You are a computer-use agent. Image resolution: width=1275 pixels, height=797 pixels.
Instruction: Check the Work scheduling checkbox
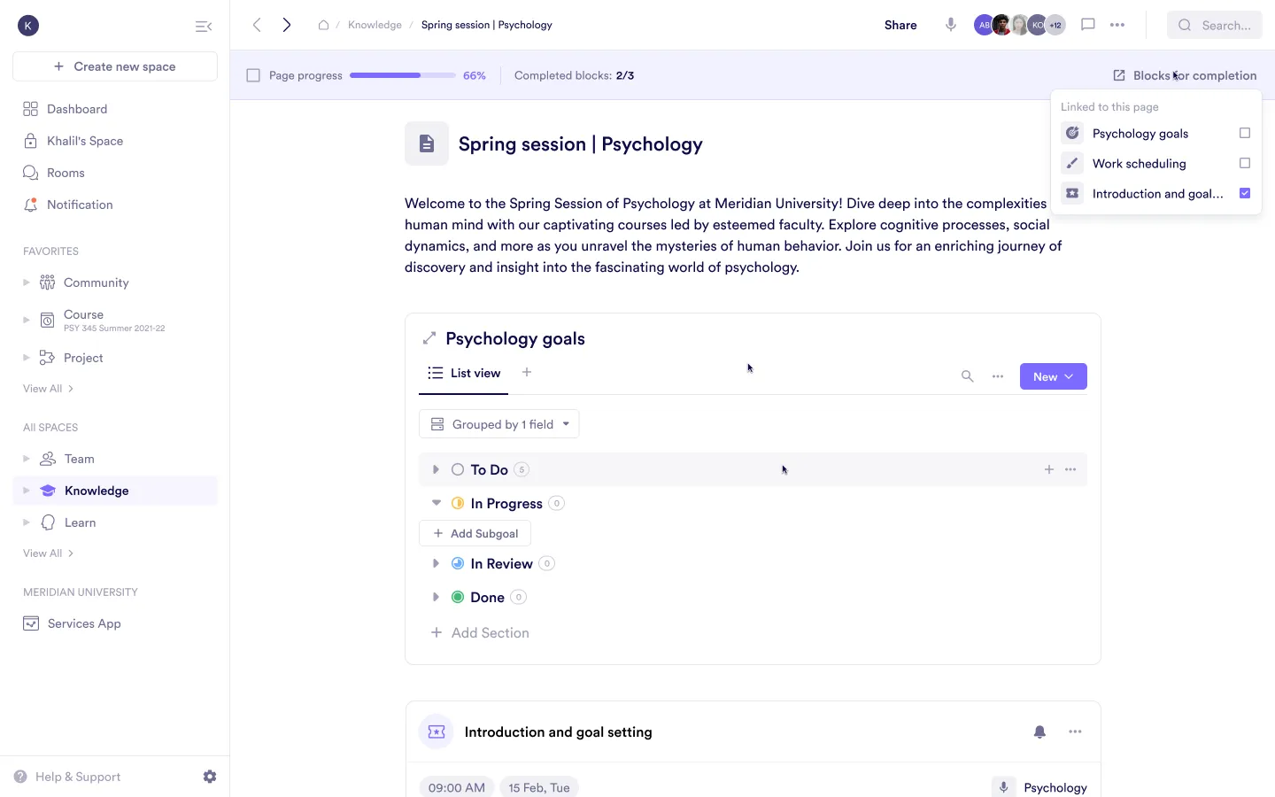coord(1245,163)
